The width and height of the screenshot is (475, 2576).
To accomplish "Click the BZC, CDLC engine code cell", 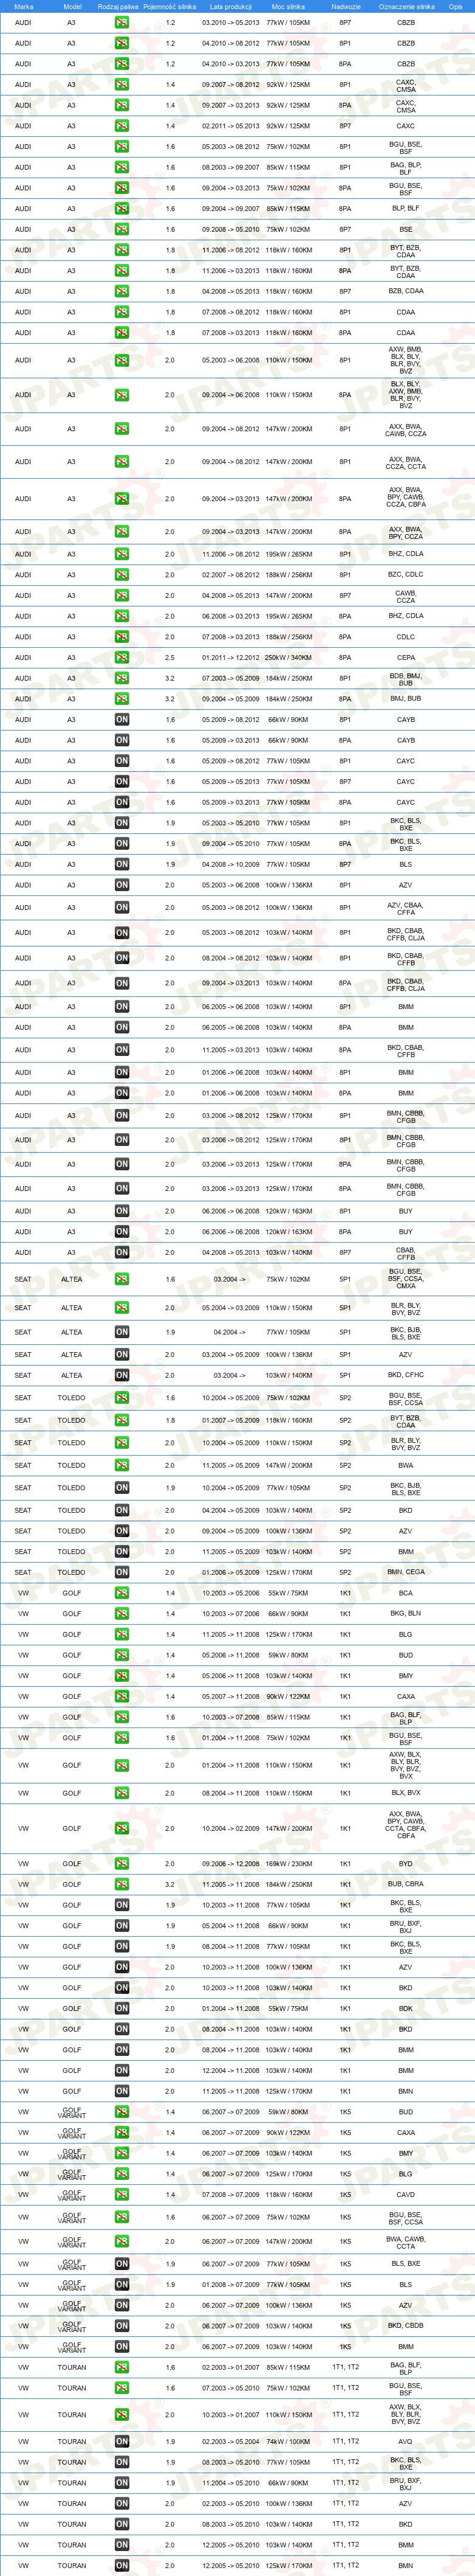I will pyautogui.click(x=405, y=575).
